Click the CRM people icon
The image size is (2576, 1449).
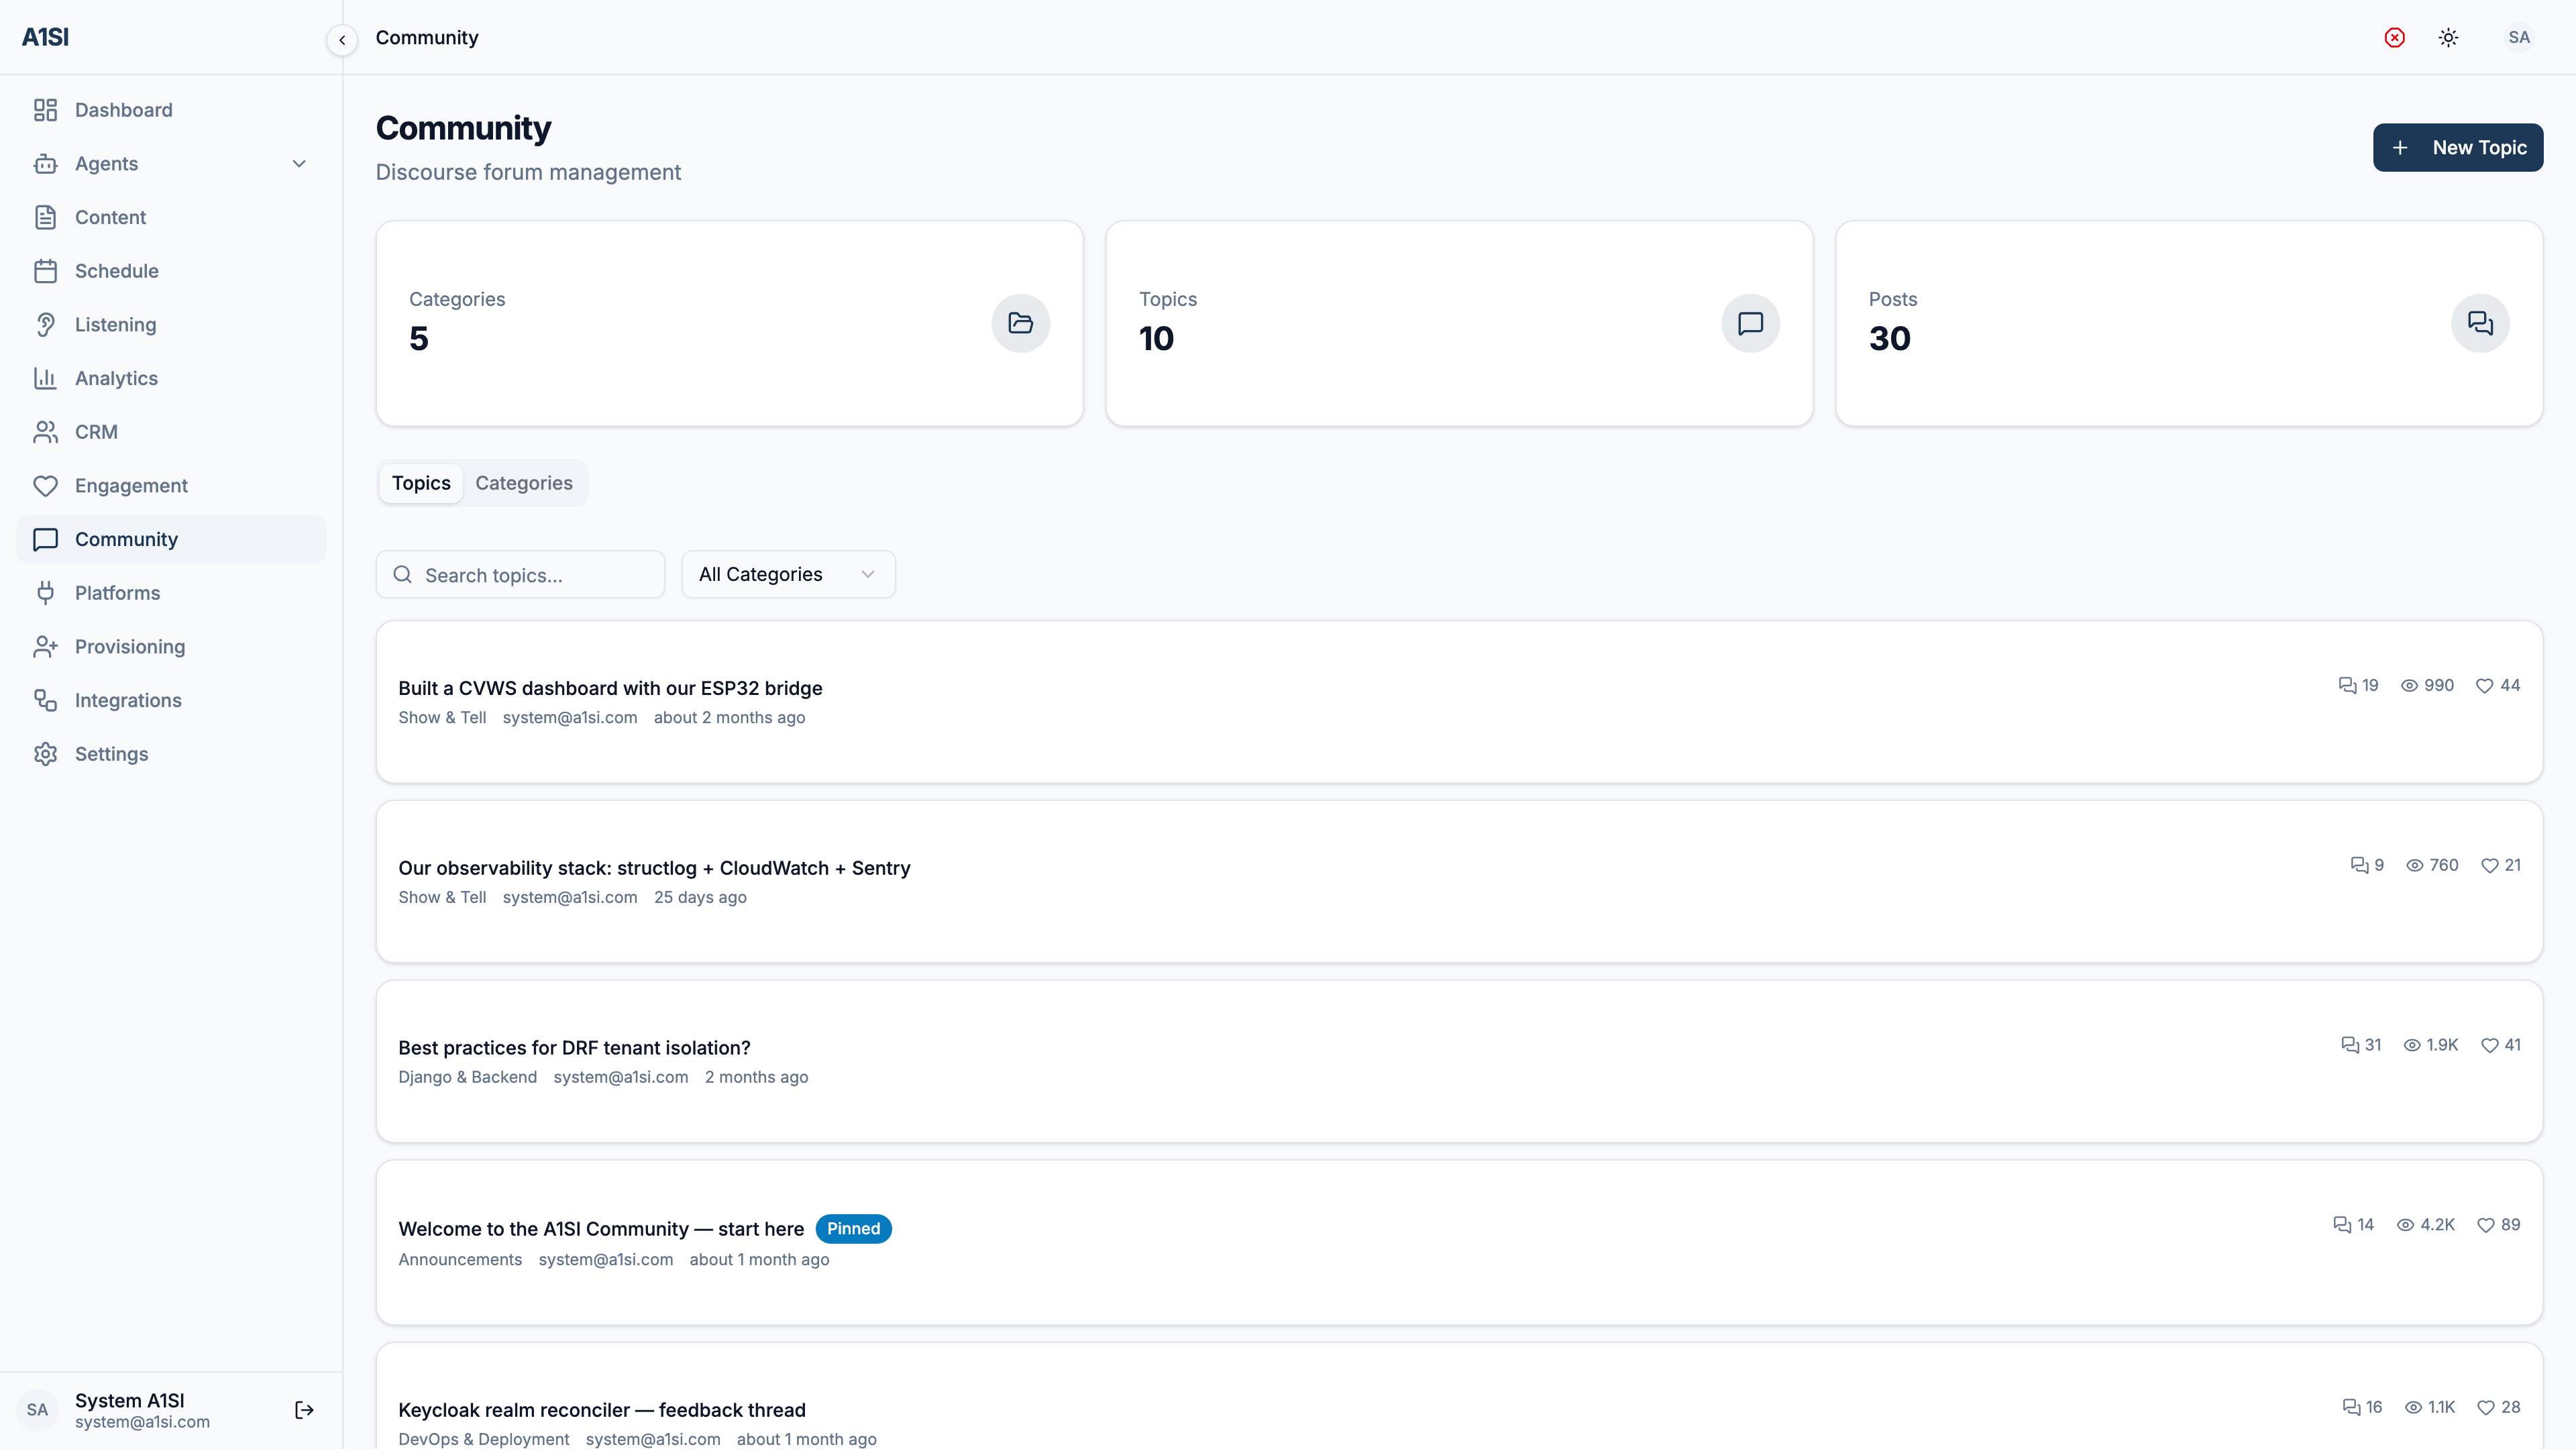tap(45, 432)
